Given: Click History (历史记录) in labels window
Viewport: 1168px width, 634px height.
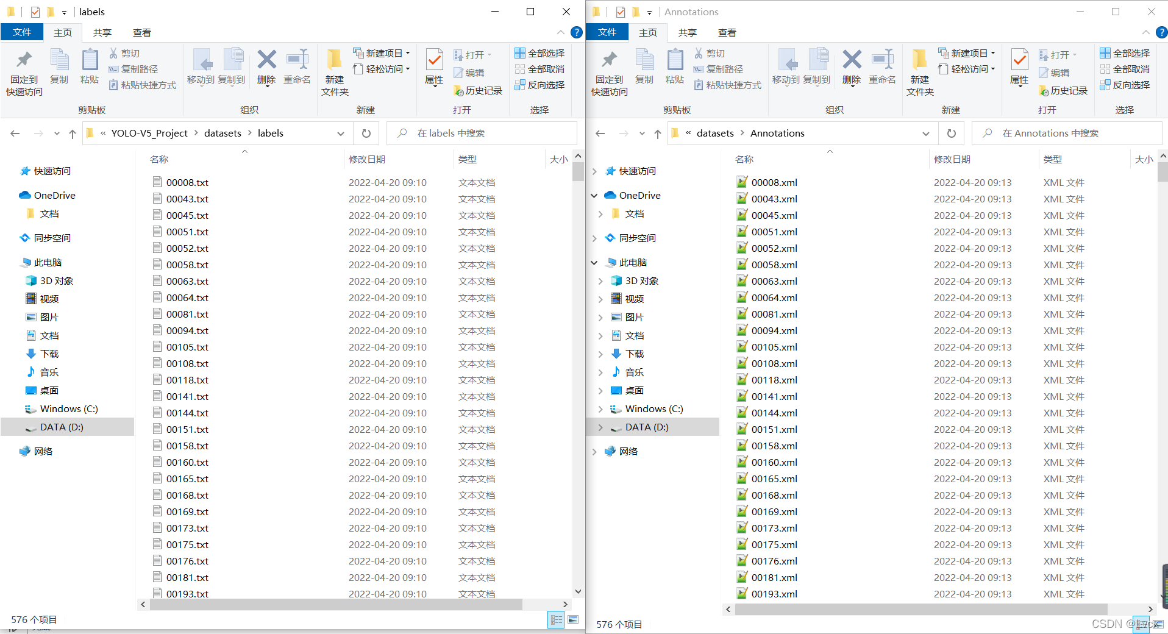Looking at the screenshot, I should coord(478,91).
